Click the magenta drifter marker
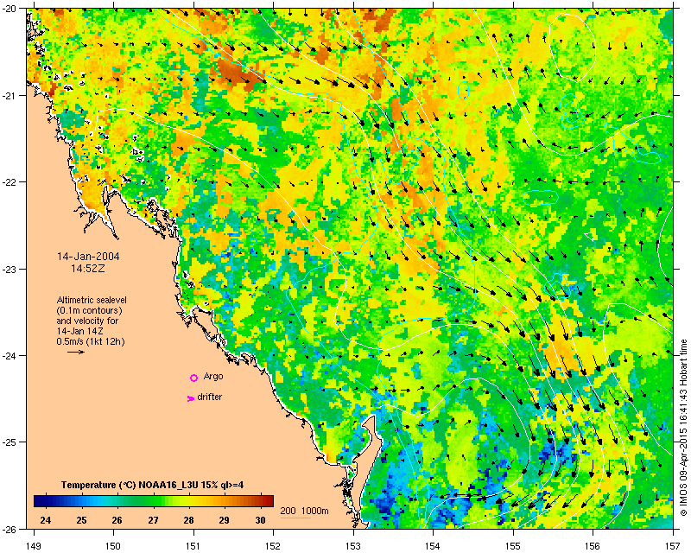This screenshot has height=553, width=691. [190, 398]
